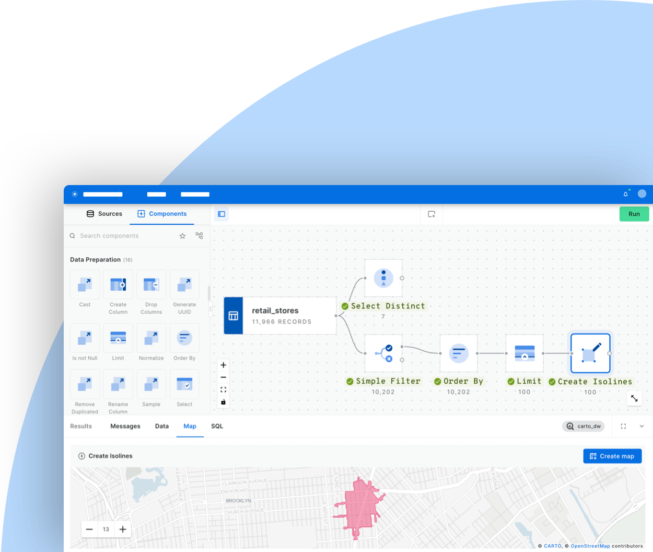Run the workflow
The width and height of the screenshot is (653, 552).
tap(634, 214)
